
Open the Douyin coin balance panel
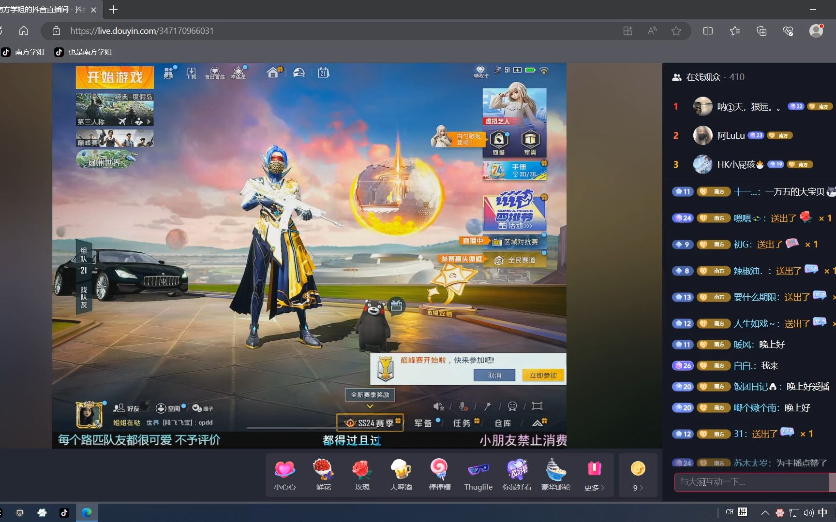[638, 475]
